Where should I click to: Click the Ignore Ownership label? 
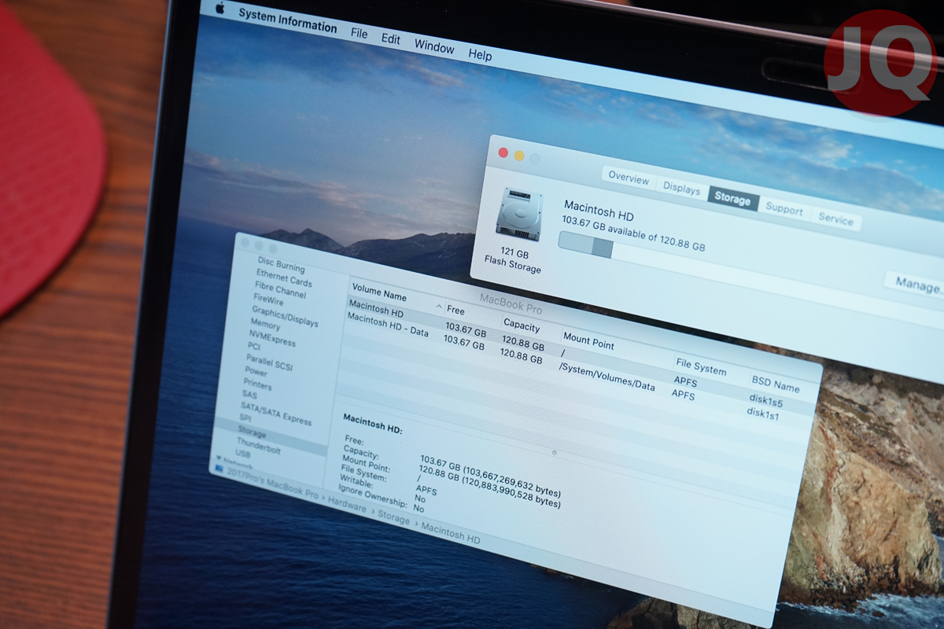click(x=372, y=497)
